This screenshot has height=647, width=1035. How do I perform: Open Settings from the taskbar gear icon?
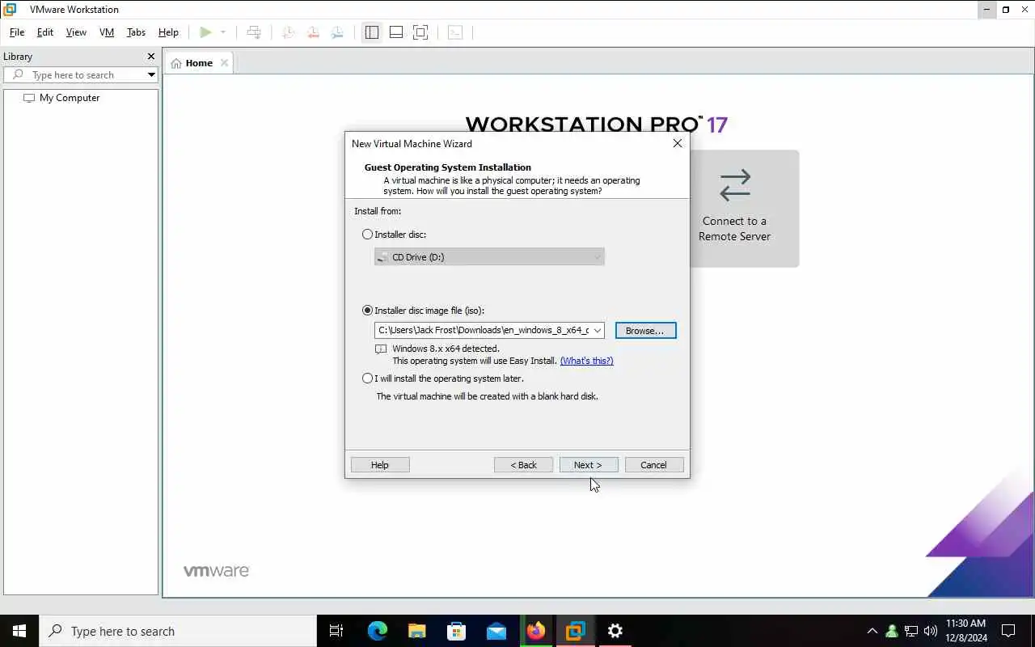[615, 631]
